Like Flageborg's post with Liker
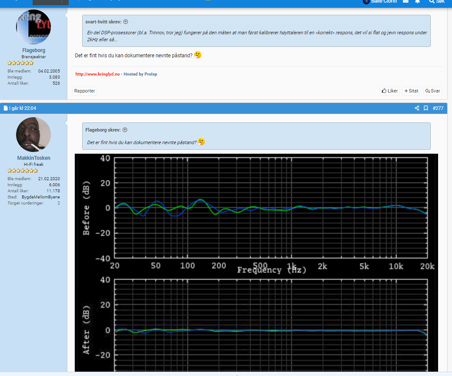Viewport: 452px width, 376px height. point(389,91)
